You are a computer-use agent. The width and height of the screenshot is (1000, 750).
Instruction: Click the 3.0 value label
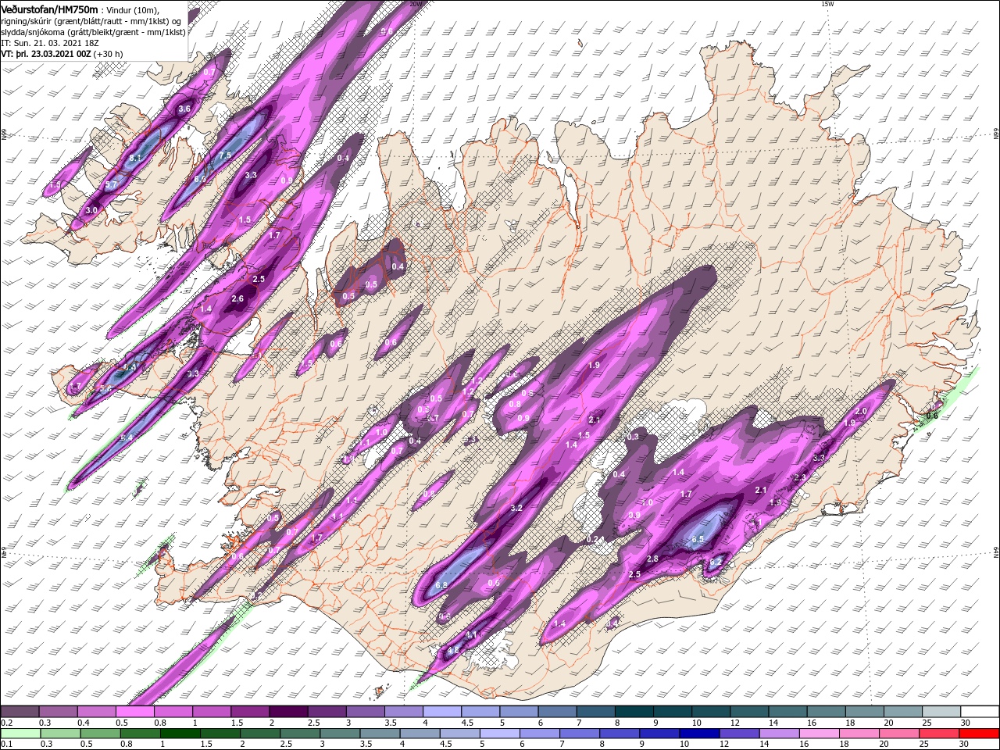point(91,210)
